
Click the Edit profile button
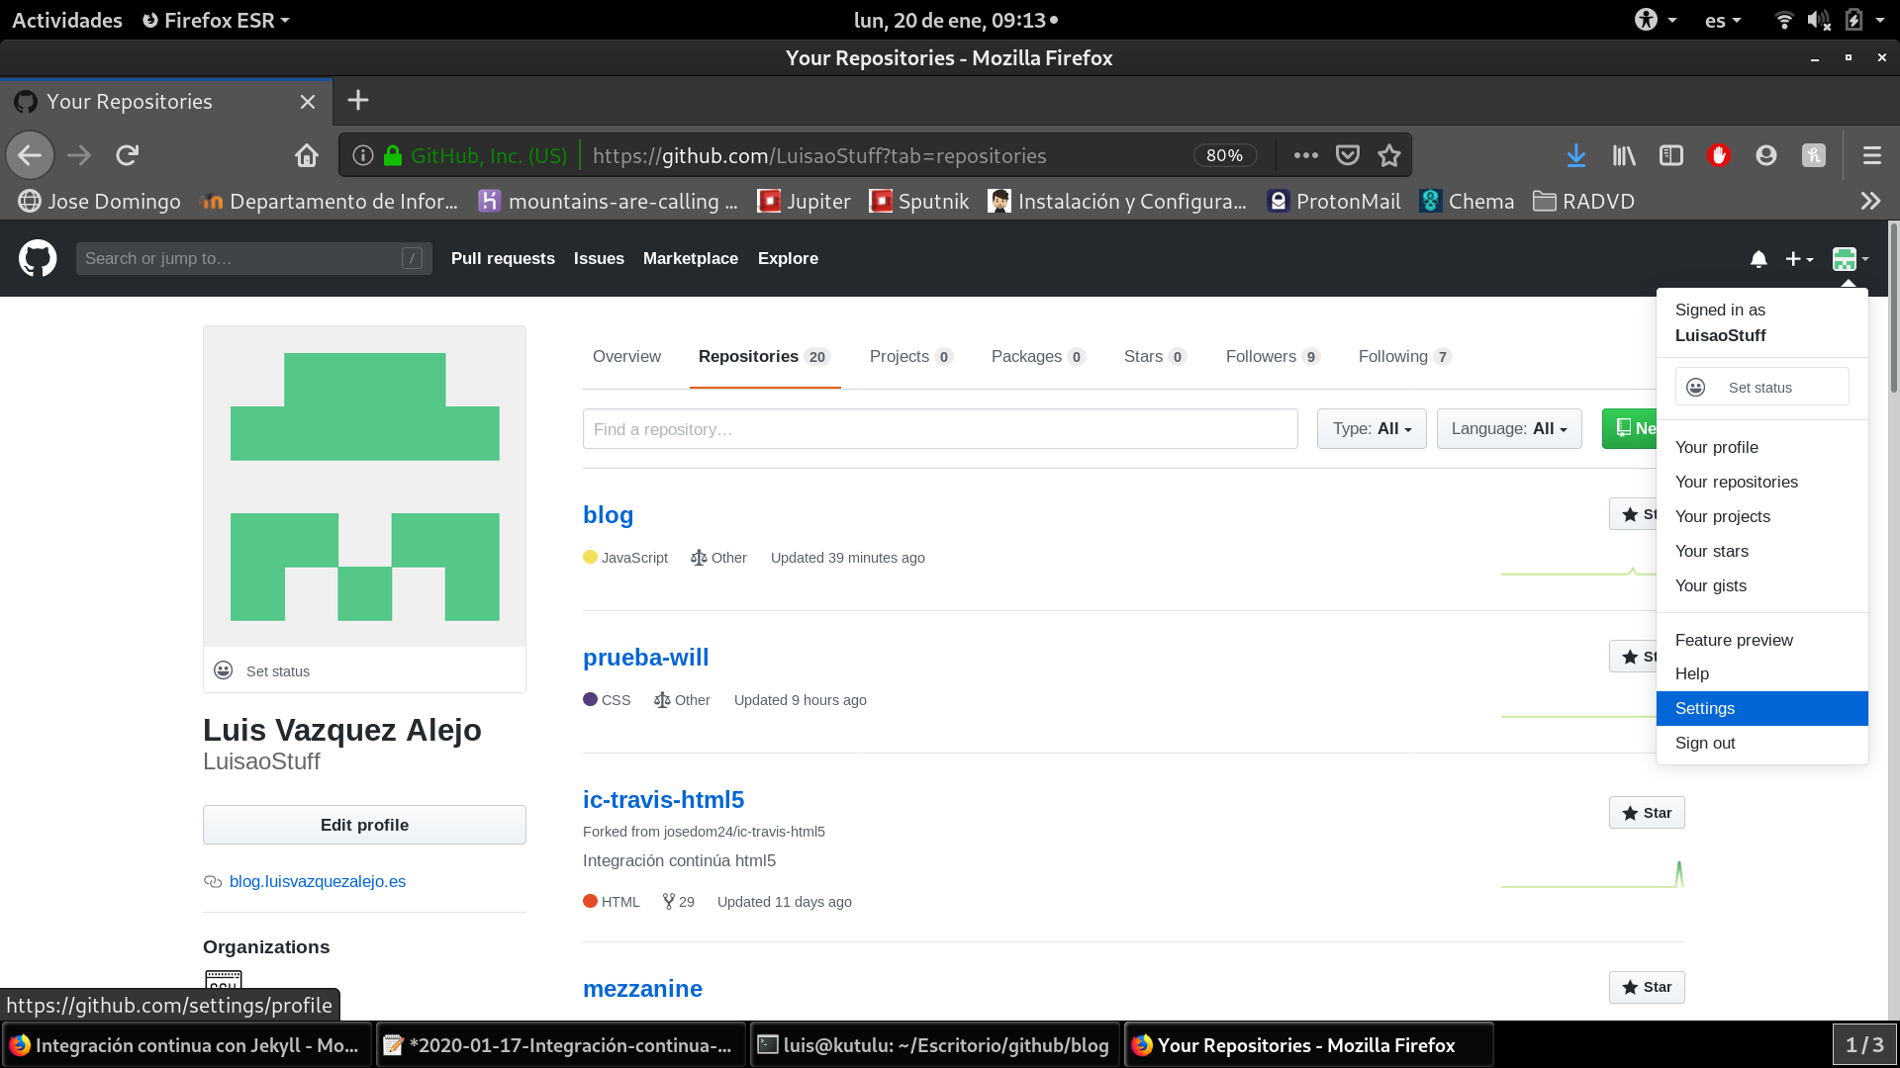[364, 825]
